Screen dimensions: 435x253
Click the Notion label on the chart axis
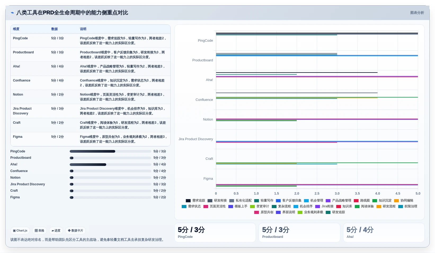pyautogui.click(x=208, y=120)
